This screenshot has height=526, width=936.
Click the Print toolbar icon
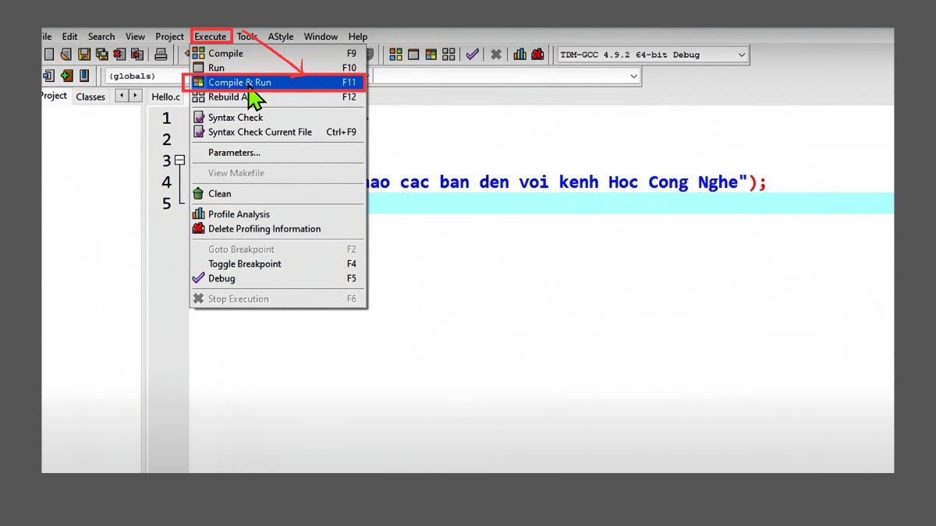pyautogui.click(x=161, y=54)
